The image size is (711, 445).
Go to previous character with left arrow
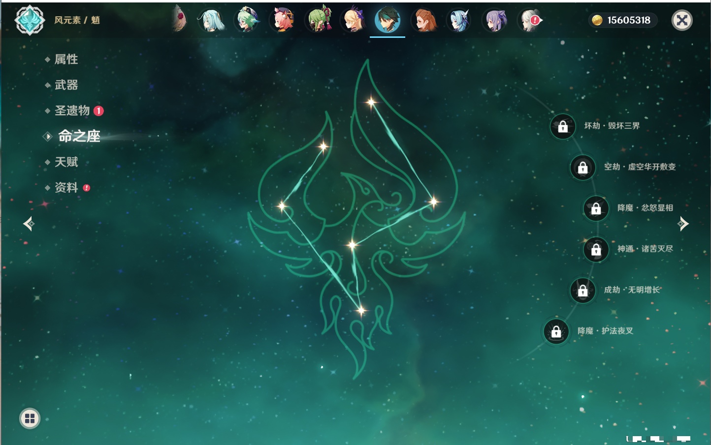pyautogui.click(x=29, y=224)
